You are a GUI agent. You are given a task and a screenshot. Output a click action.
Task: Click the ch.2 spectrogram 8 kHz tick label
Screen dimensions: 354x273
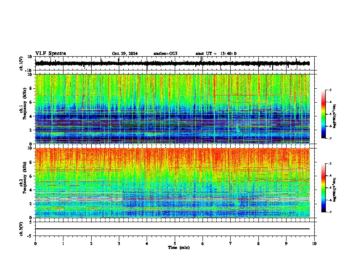pos(31,162)
